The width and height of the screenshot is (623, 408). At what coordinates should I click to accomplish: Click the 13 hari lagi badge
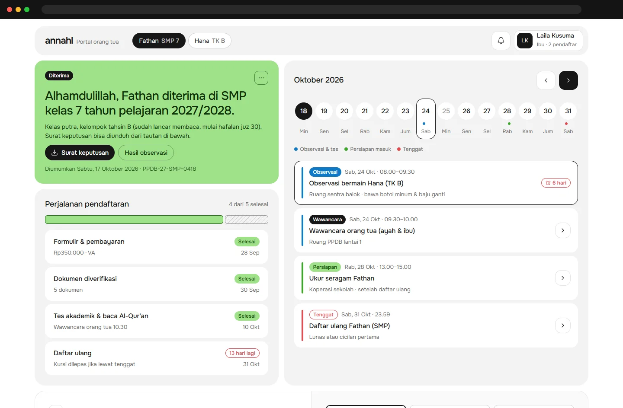tap(242, 353)
